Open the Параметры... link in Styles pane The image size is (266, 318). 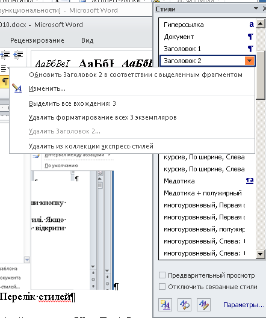(x=244, y=305)
